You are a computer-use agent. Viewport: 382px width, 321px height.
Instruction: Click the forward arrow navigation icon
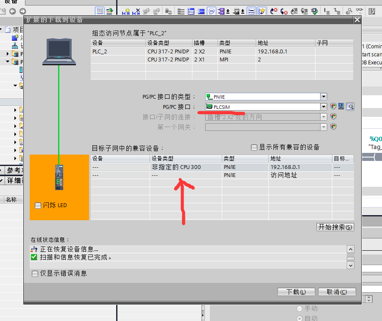(x=22, y=11)
